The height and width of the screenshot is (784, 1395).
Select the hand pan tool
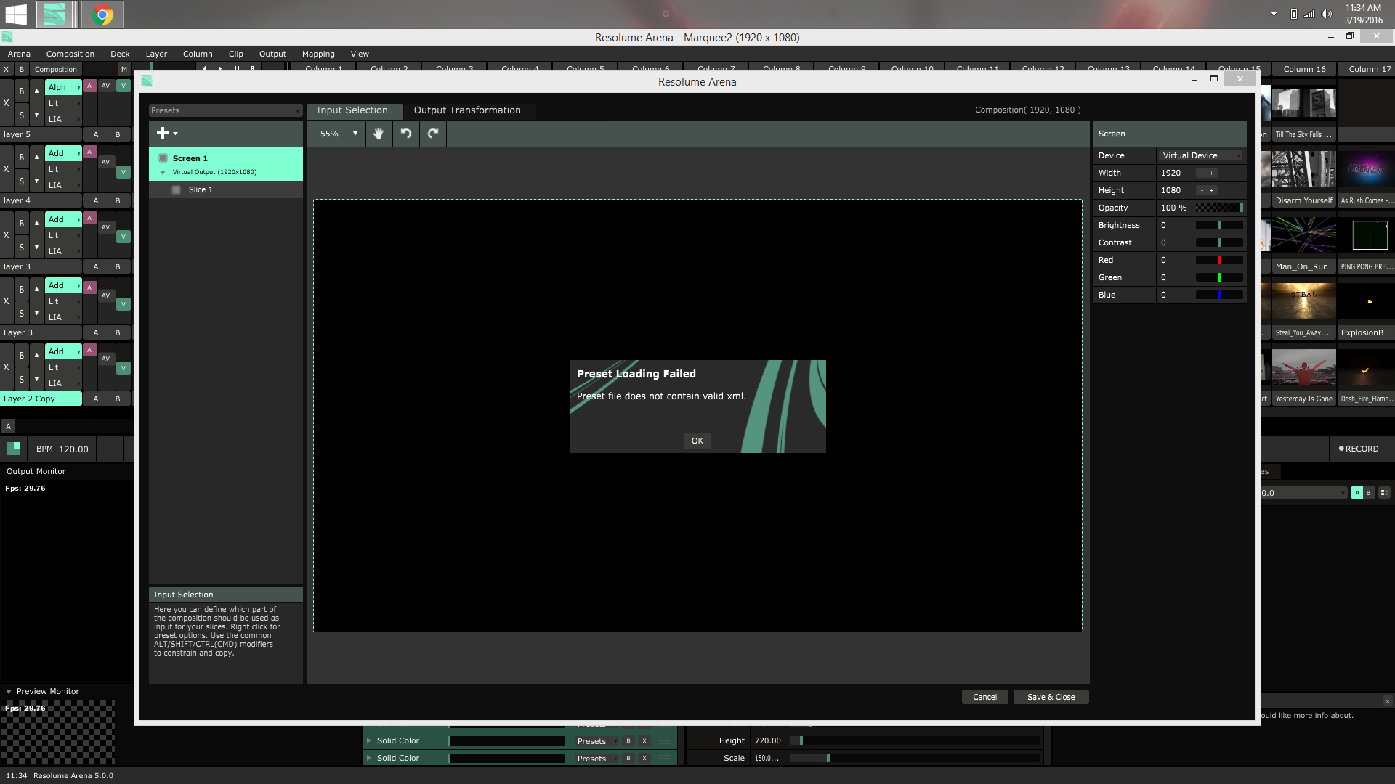(378, 134)
